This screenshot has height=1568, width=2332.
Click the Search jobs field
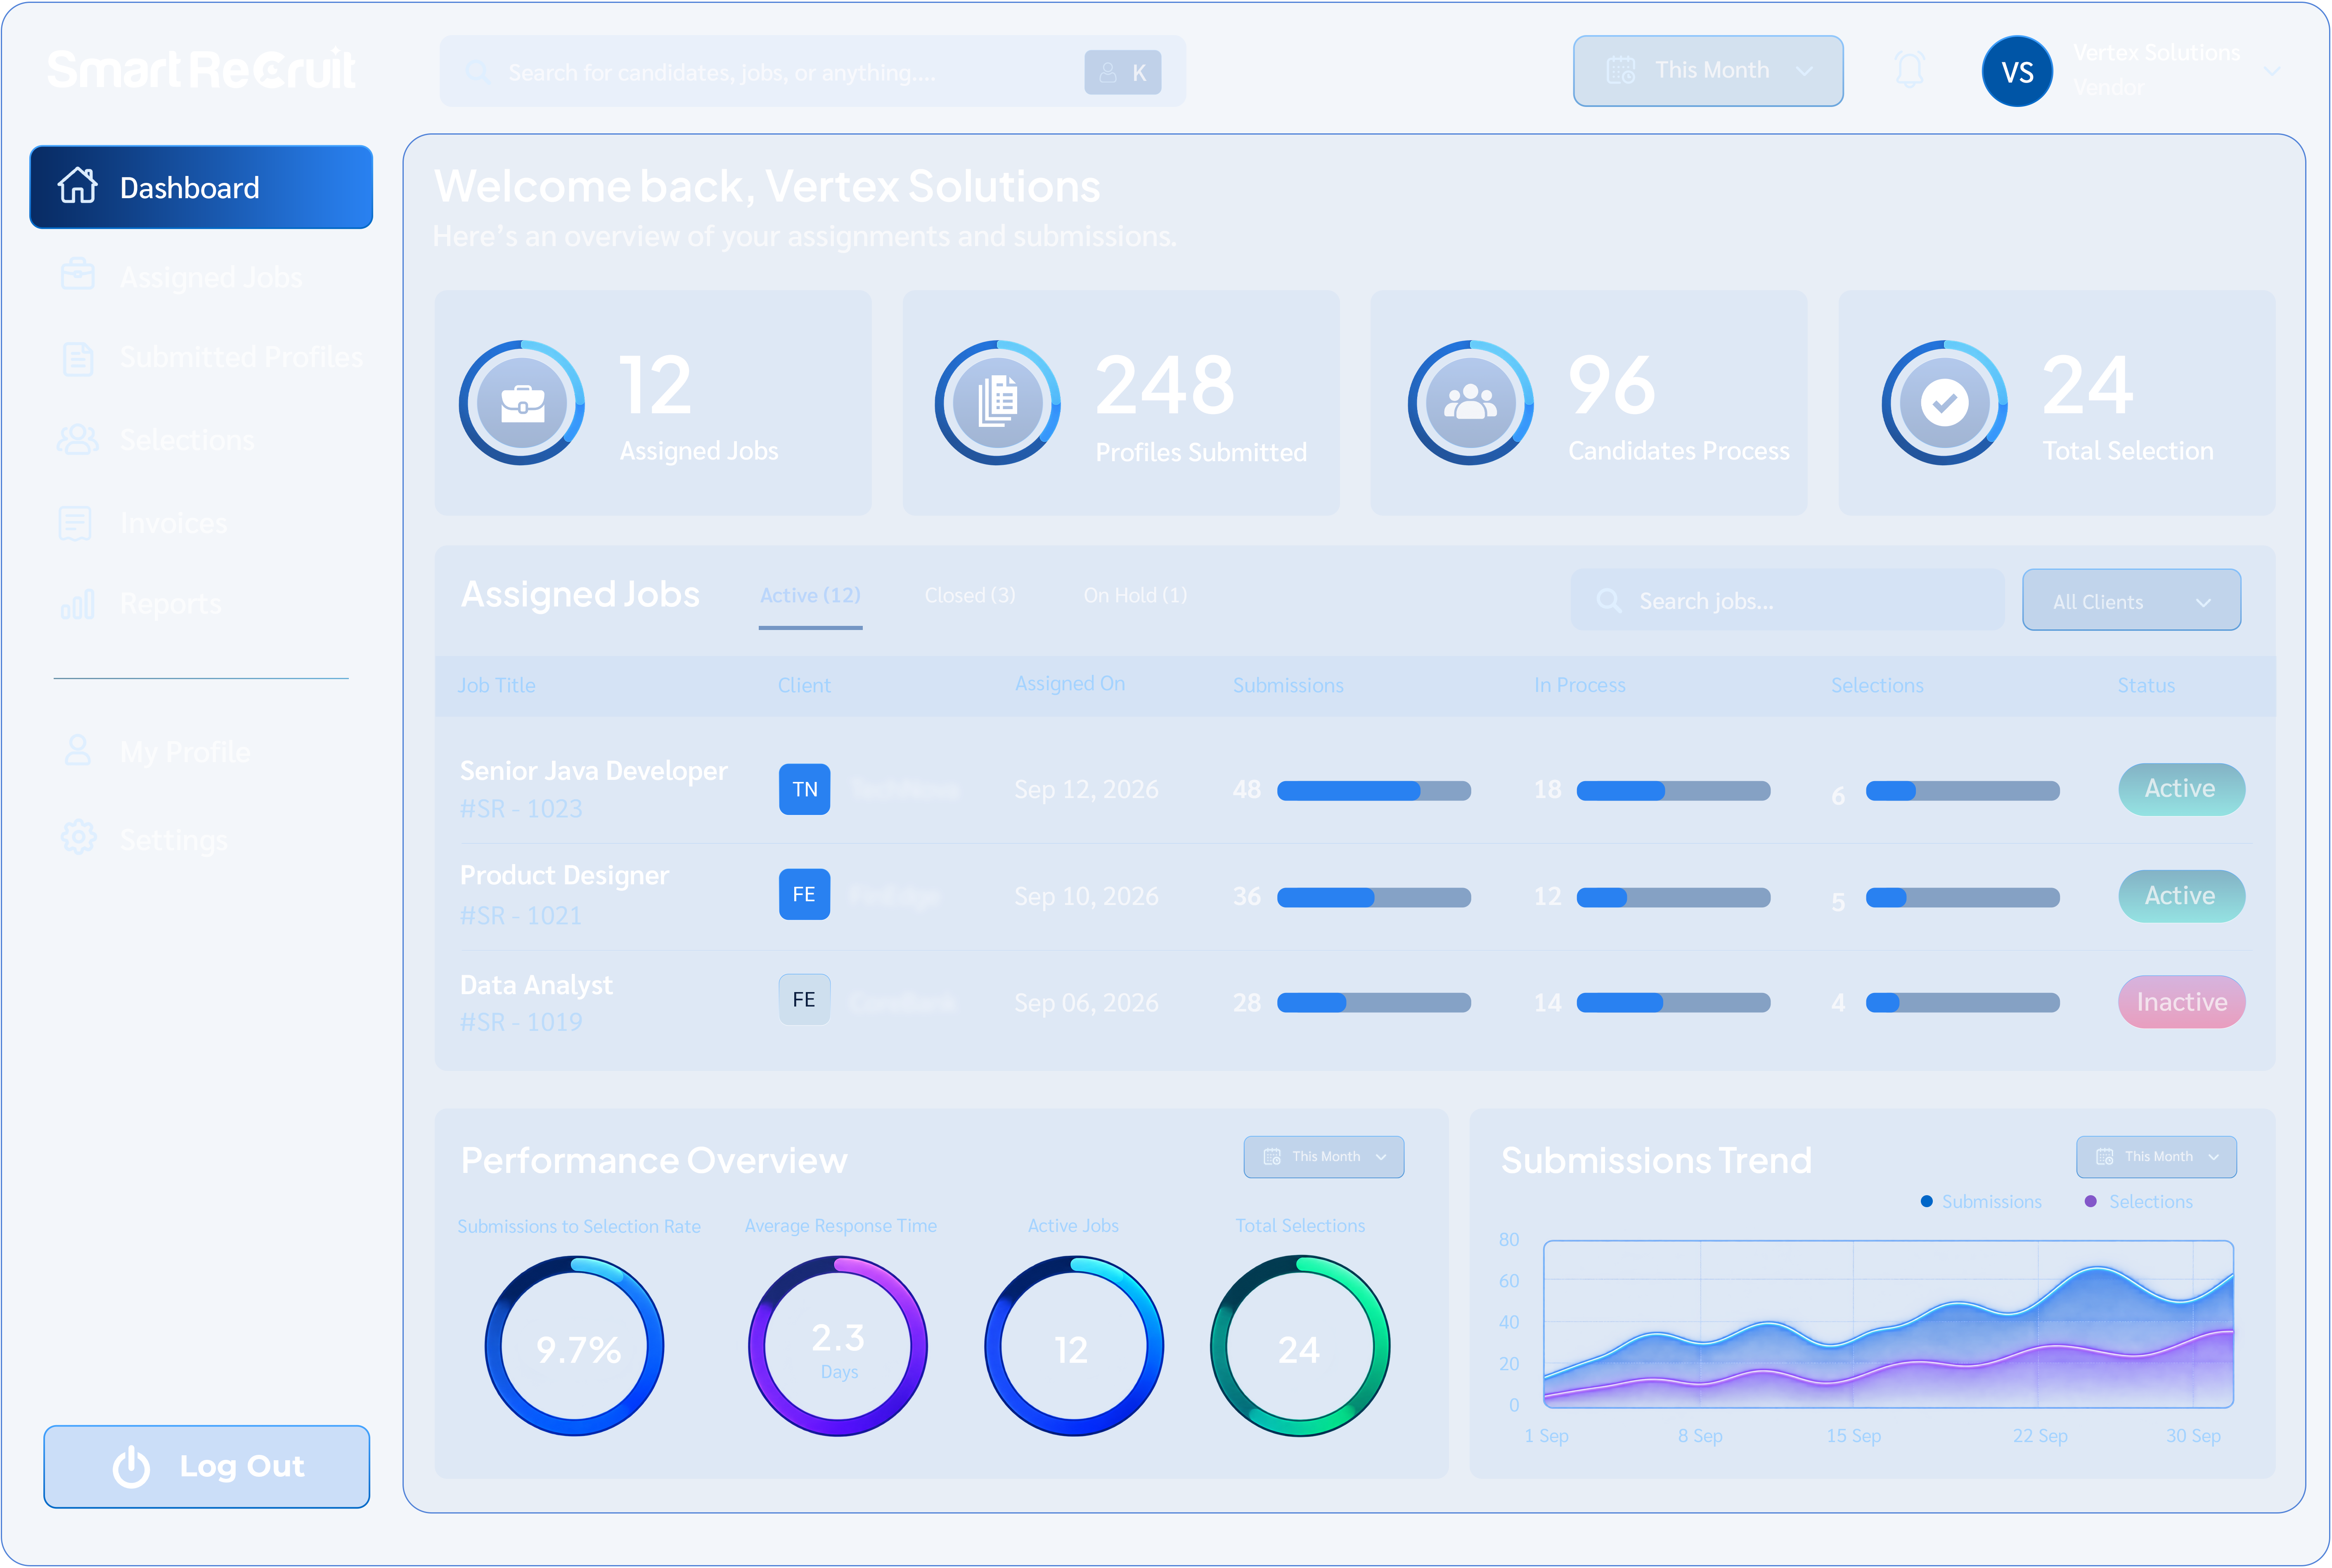tap(1787, 600)
